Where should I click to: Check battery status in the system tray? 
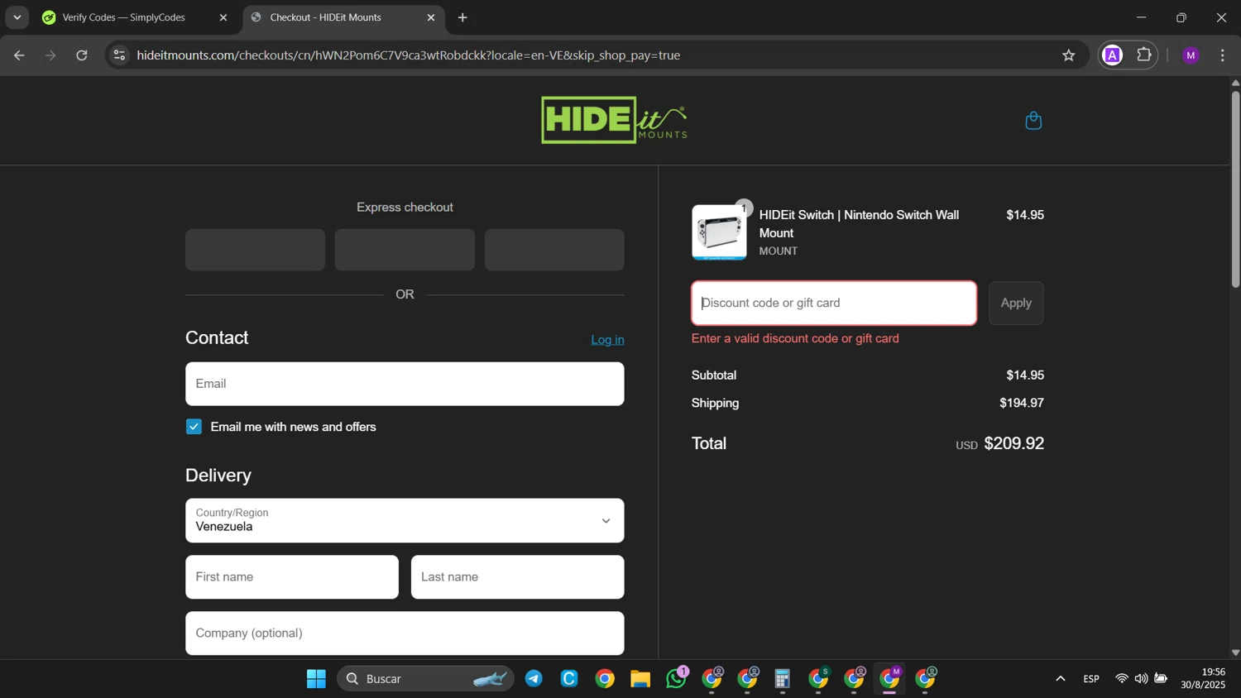(x=1162, y=679)
